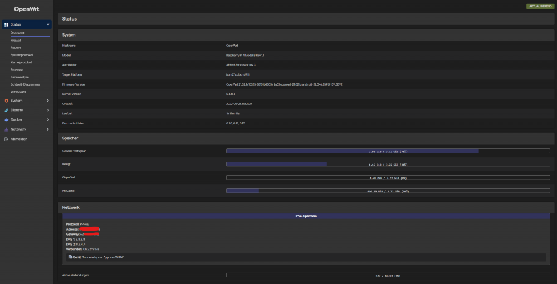Open the Systemprotokoll page

[22, 55]
